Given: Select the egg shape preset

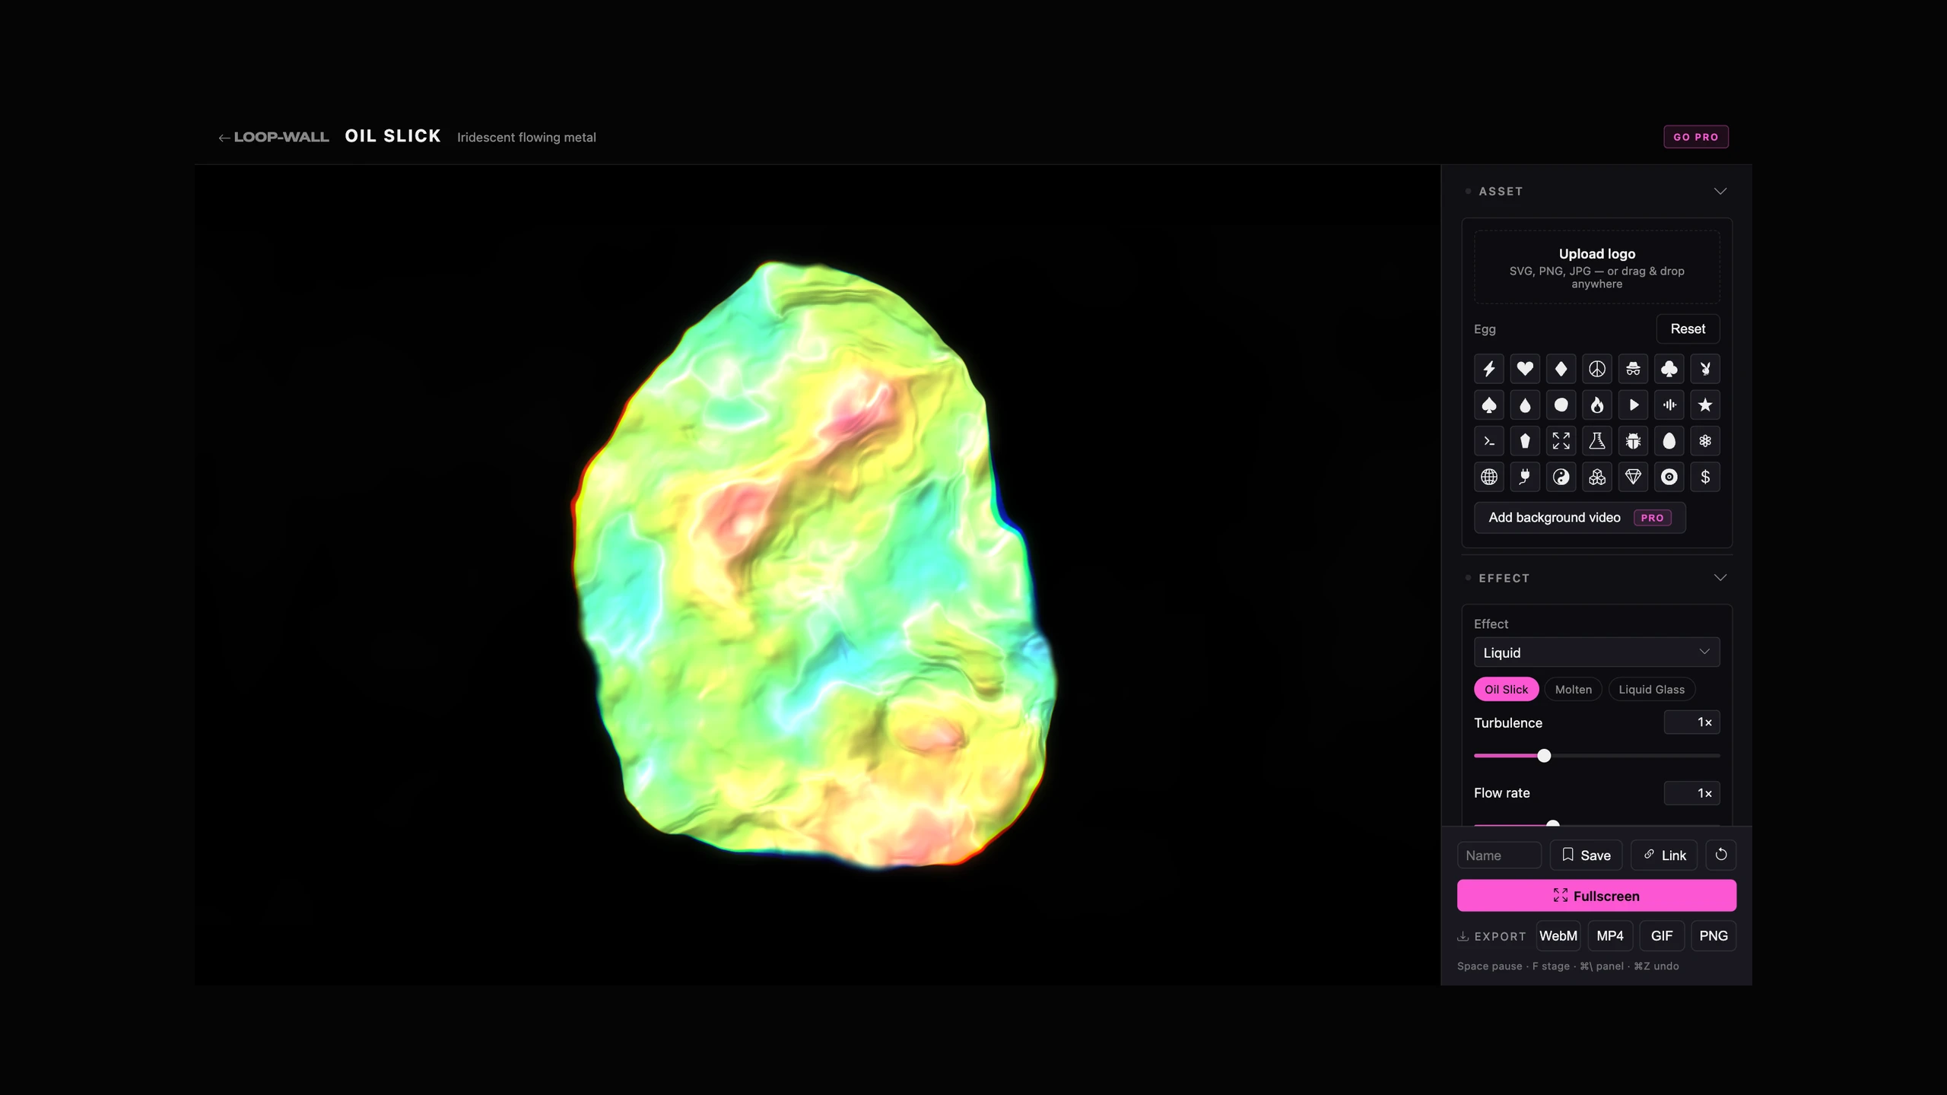Looking at the screenshot, I should click(x=1669, y=441).
